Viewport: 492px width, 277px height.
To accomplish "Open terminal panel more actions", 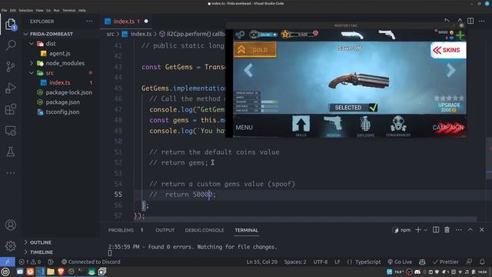I will (x=458, y=230).
